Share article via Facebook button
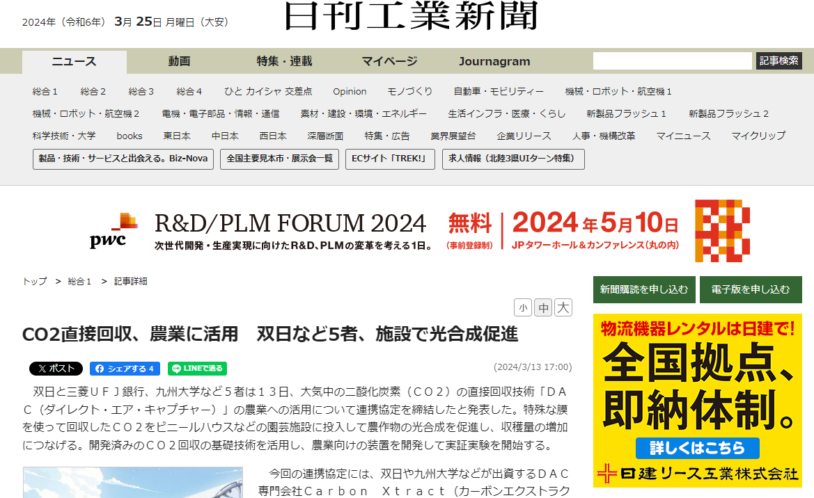This screenshot has height=498, width=814. [x=125, y=369]
